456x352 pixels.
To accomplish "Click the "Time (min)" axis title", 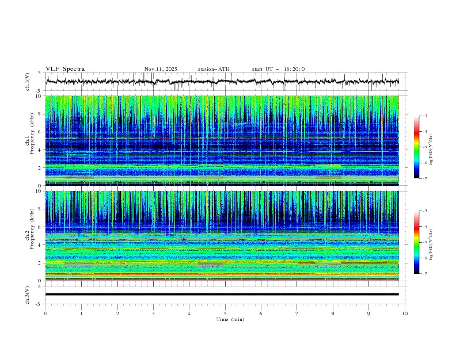I will tap(230, 319).
